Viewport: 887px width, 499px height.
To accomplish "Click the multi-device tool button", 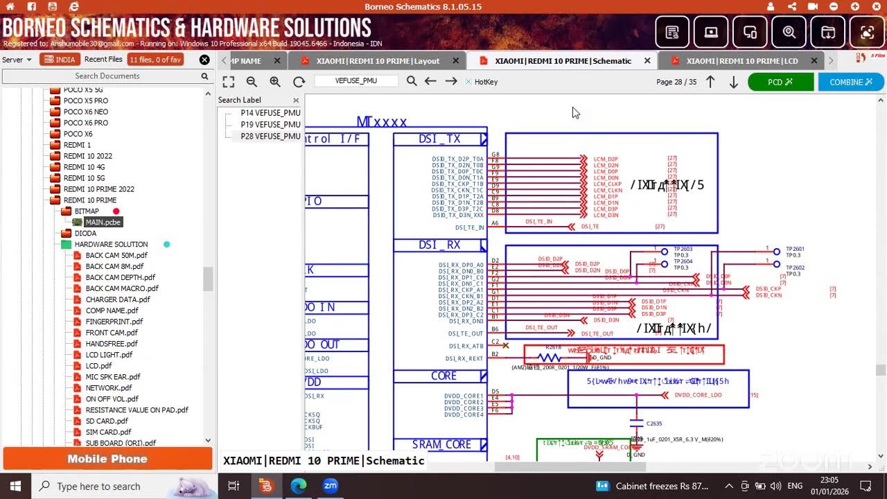I will [x=750, y=33].
